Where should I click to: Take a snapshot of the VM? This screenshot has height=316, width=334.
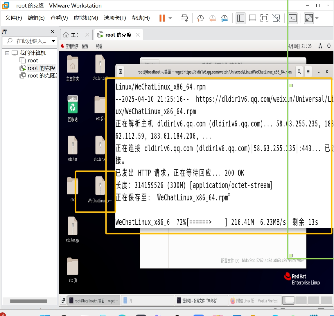pyautogui.click(x=200, y=18)
